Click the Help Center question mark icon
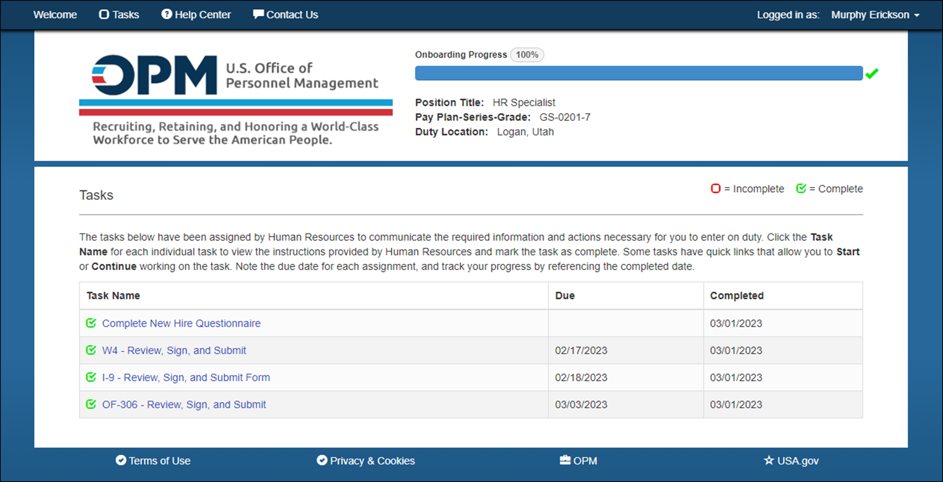This screenshot has width=943, height=482. tap(166, 14)
